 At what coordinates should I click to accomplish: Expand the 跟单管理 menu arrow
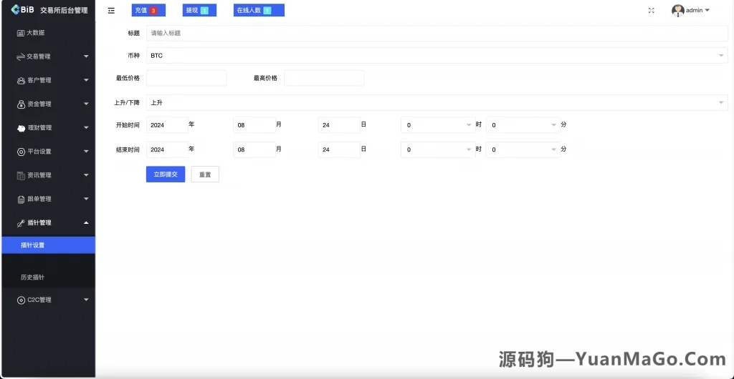click(86, 199)
